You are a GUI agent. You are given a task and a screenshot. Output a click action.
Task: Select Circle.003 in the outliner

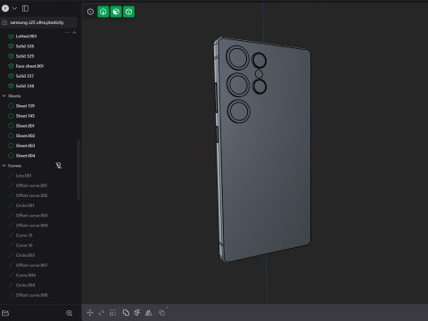click(x=25, y=255)
